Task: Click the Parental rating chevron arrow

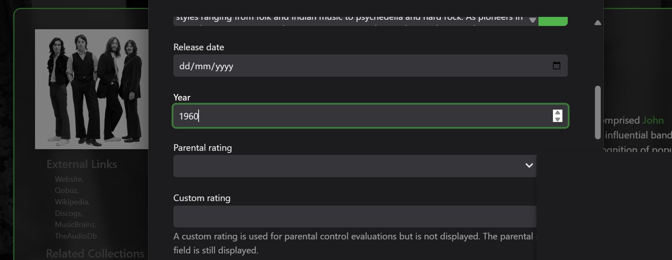Action: 529,166
